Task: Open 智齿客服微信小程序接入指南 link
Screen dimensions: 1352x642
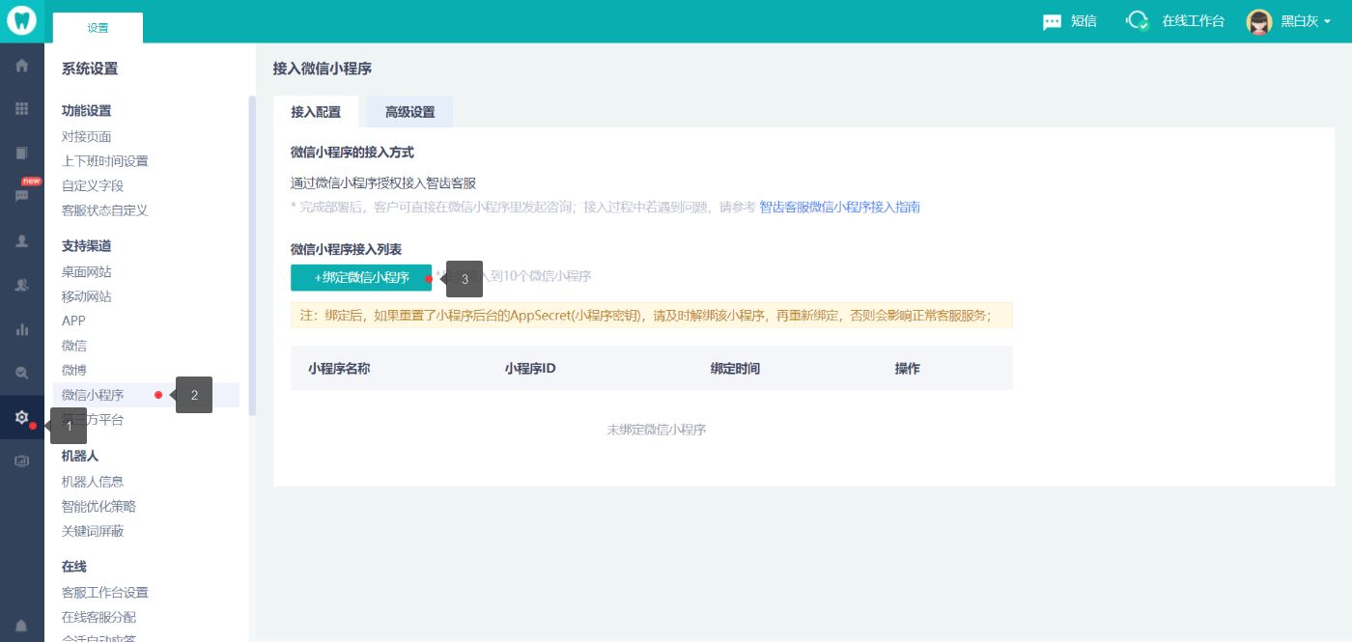Action: coord(839,208)
